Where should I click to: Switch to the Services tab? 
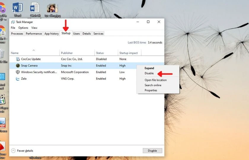click(x=98, y=34)
